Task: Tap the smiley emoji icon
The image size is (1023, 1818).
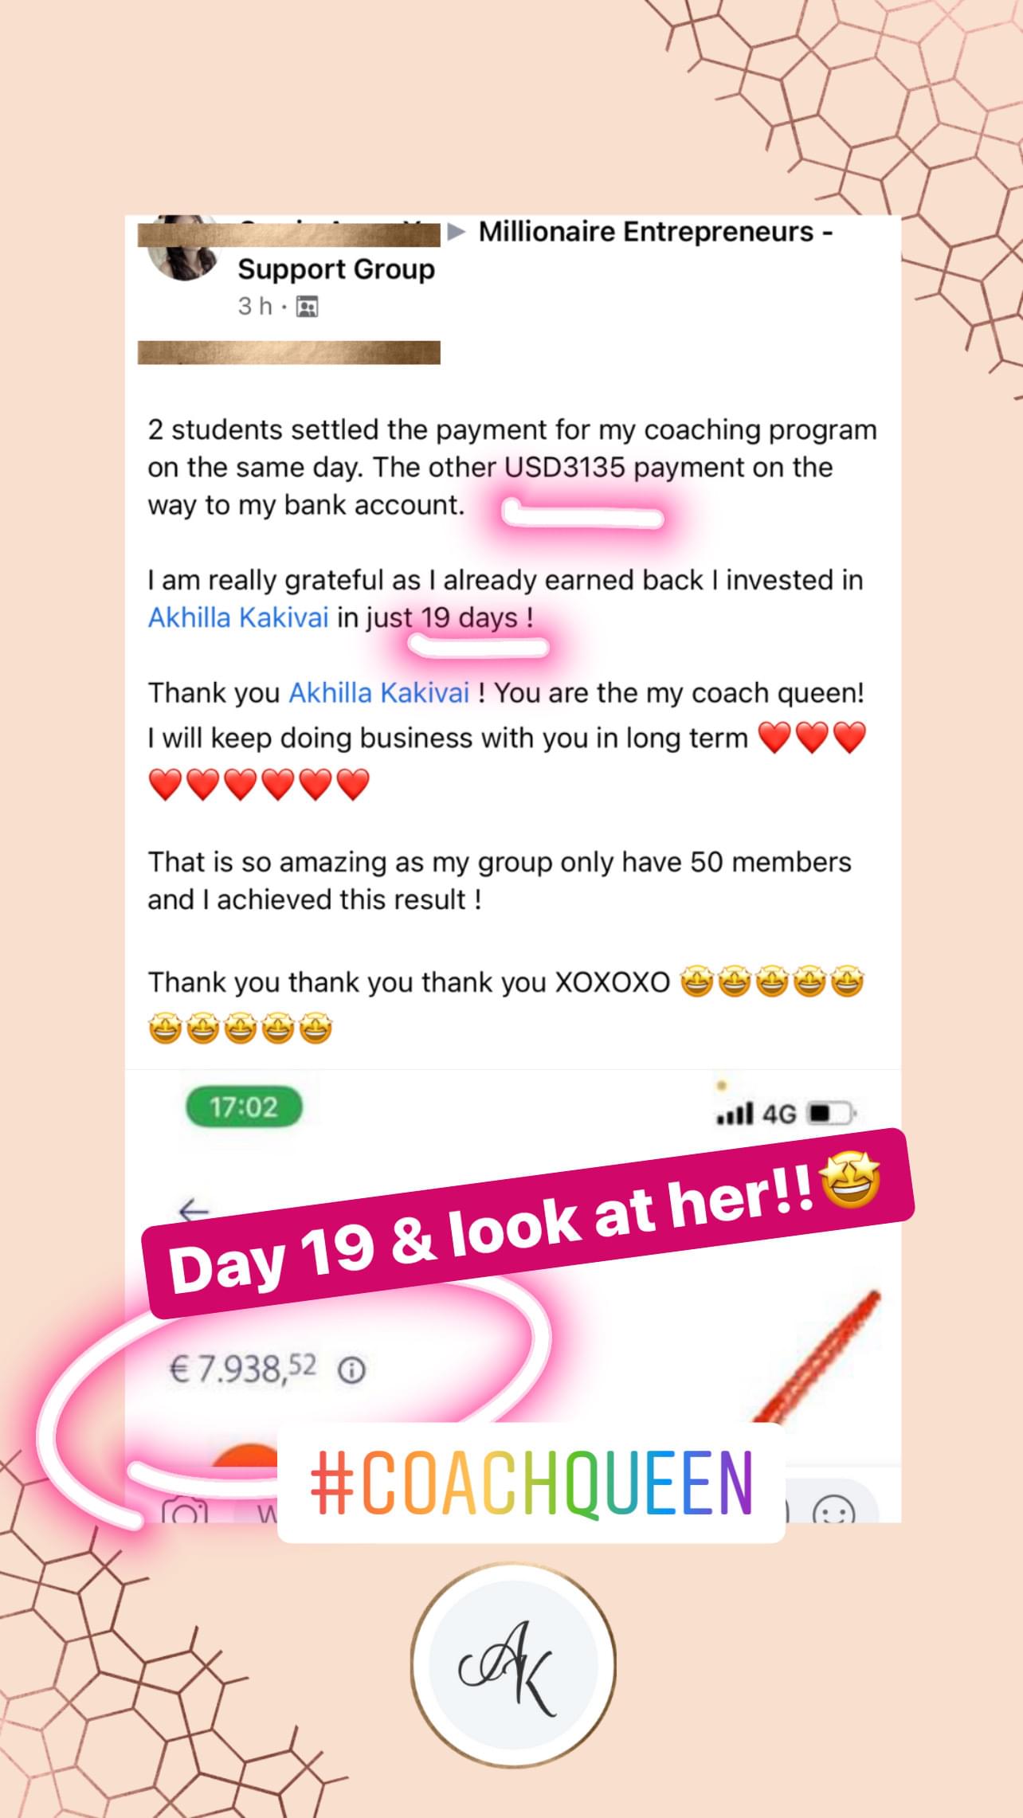Action: point(833,1510)
